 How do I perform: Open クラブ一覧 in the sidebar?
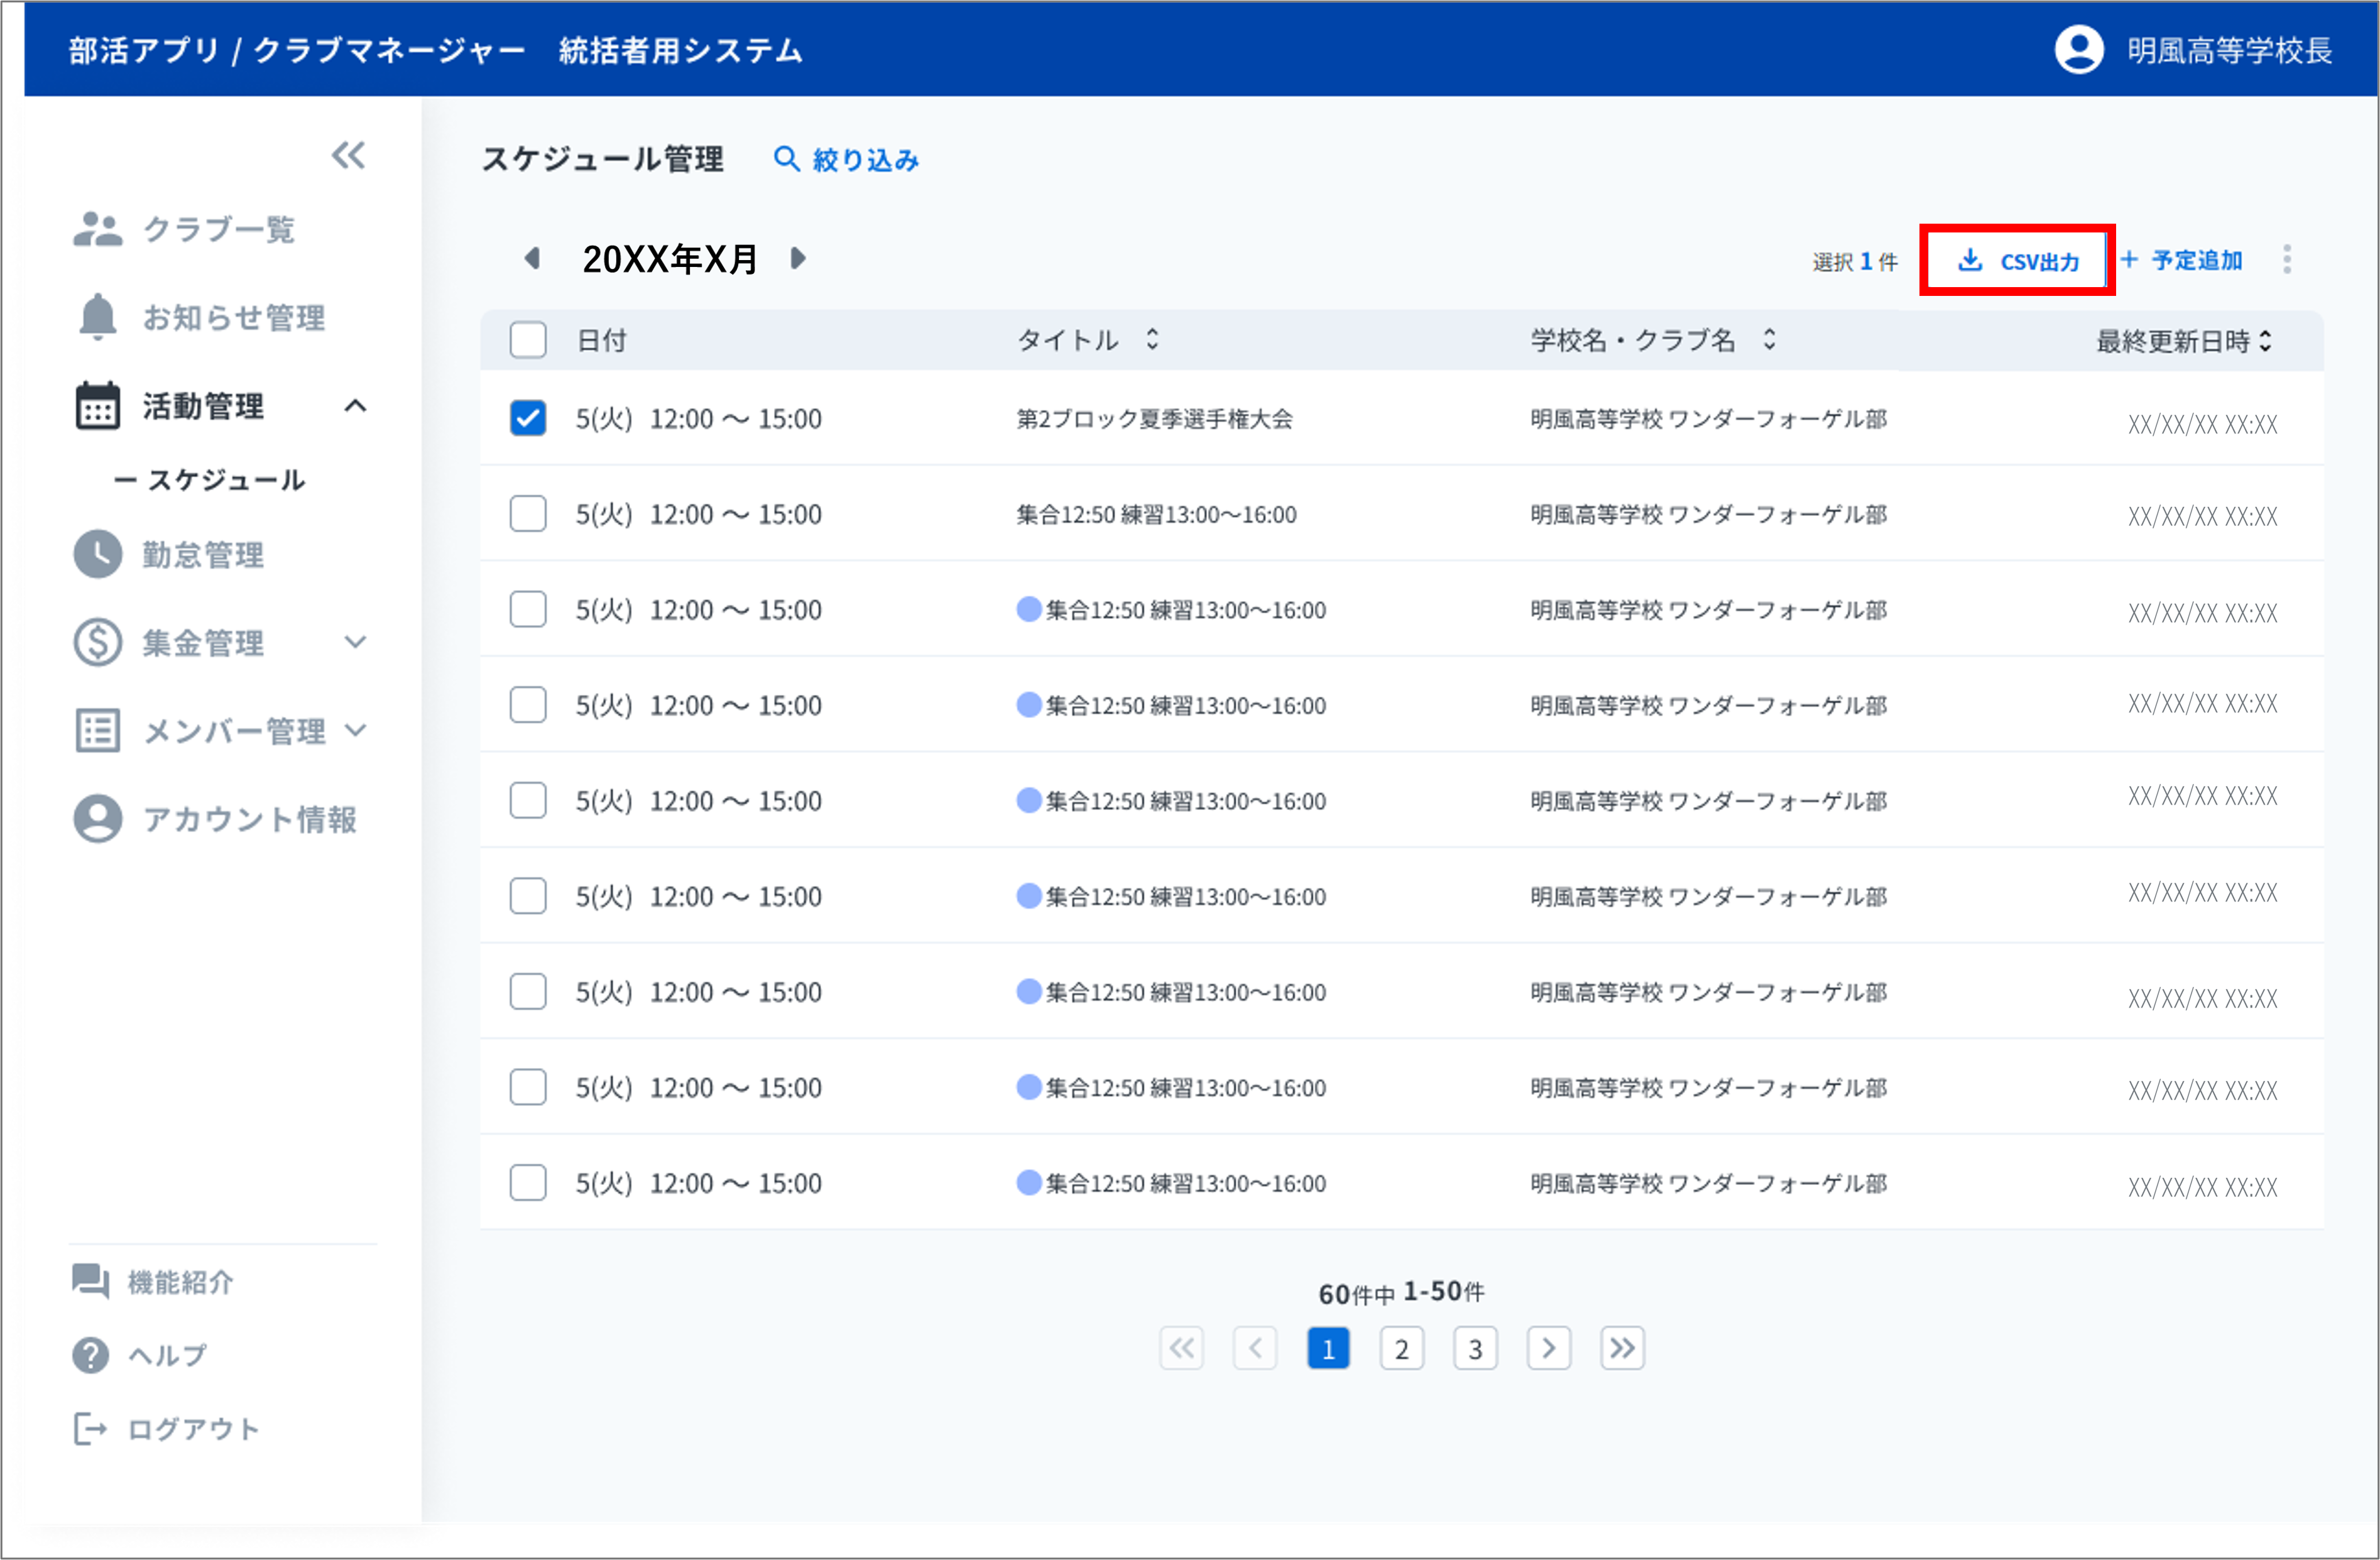coord(218,229)
